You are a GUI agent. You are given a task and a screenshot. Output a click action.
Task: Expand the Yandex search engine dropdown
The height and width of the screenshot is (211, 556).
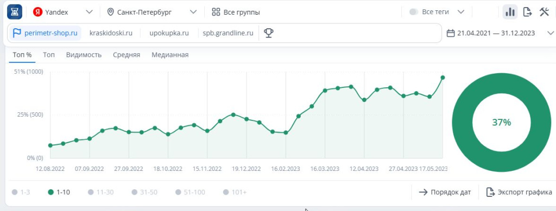pos(90,12)
